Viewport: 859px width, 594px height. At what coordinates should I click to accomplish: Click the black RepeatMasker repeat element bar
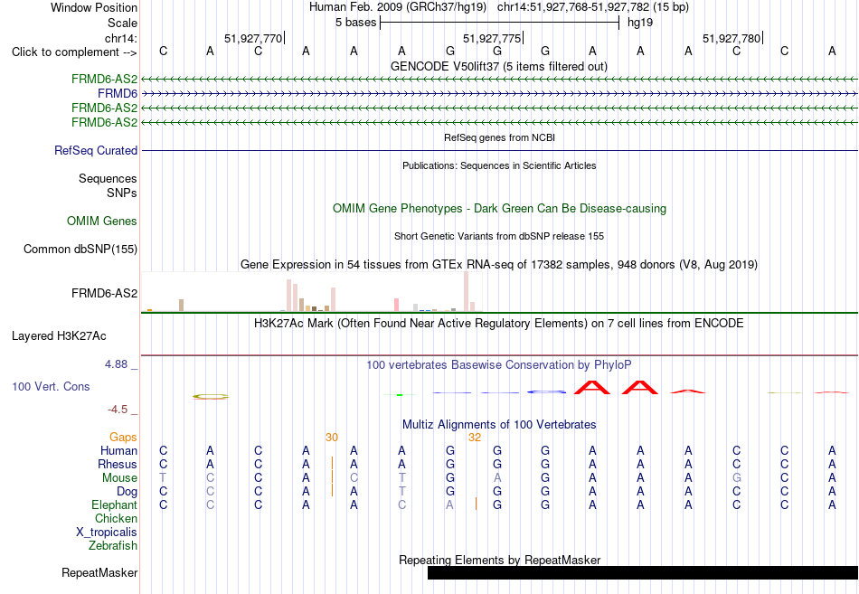(643, 572)
